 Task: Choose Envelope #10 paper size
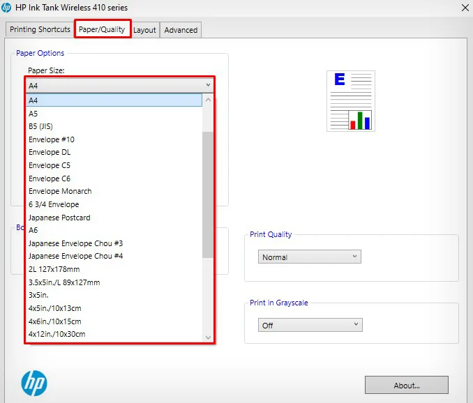[114, 139]
